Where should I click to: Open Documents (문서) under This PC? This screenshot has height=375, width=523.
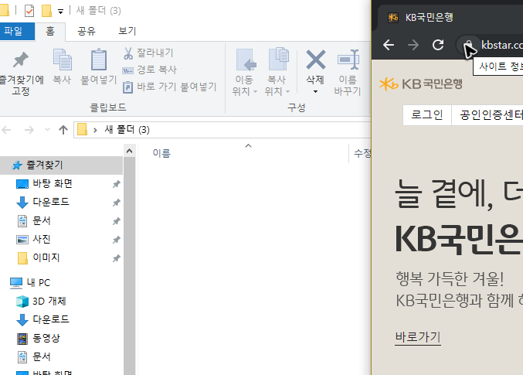(42, 356)
